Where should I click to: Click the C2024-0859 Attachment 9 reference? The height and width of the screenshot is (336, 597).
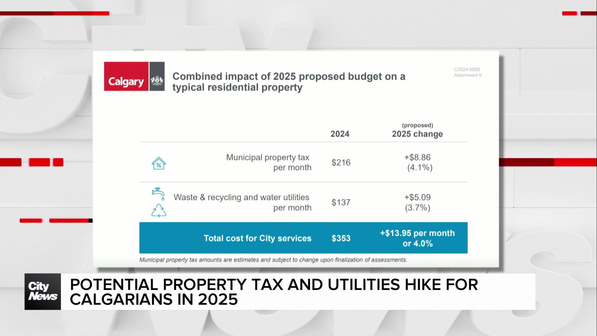point(468,72)
